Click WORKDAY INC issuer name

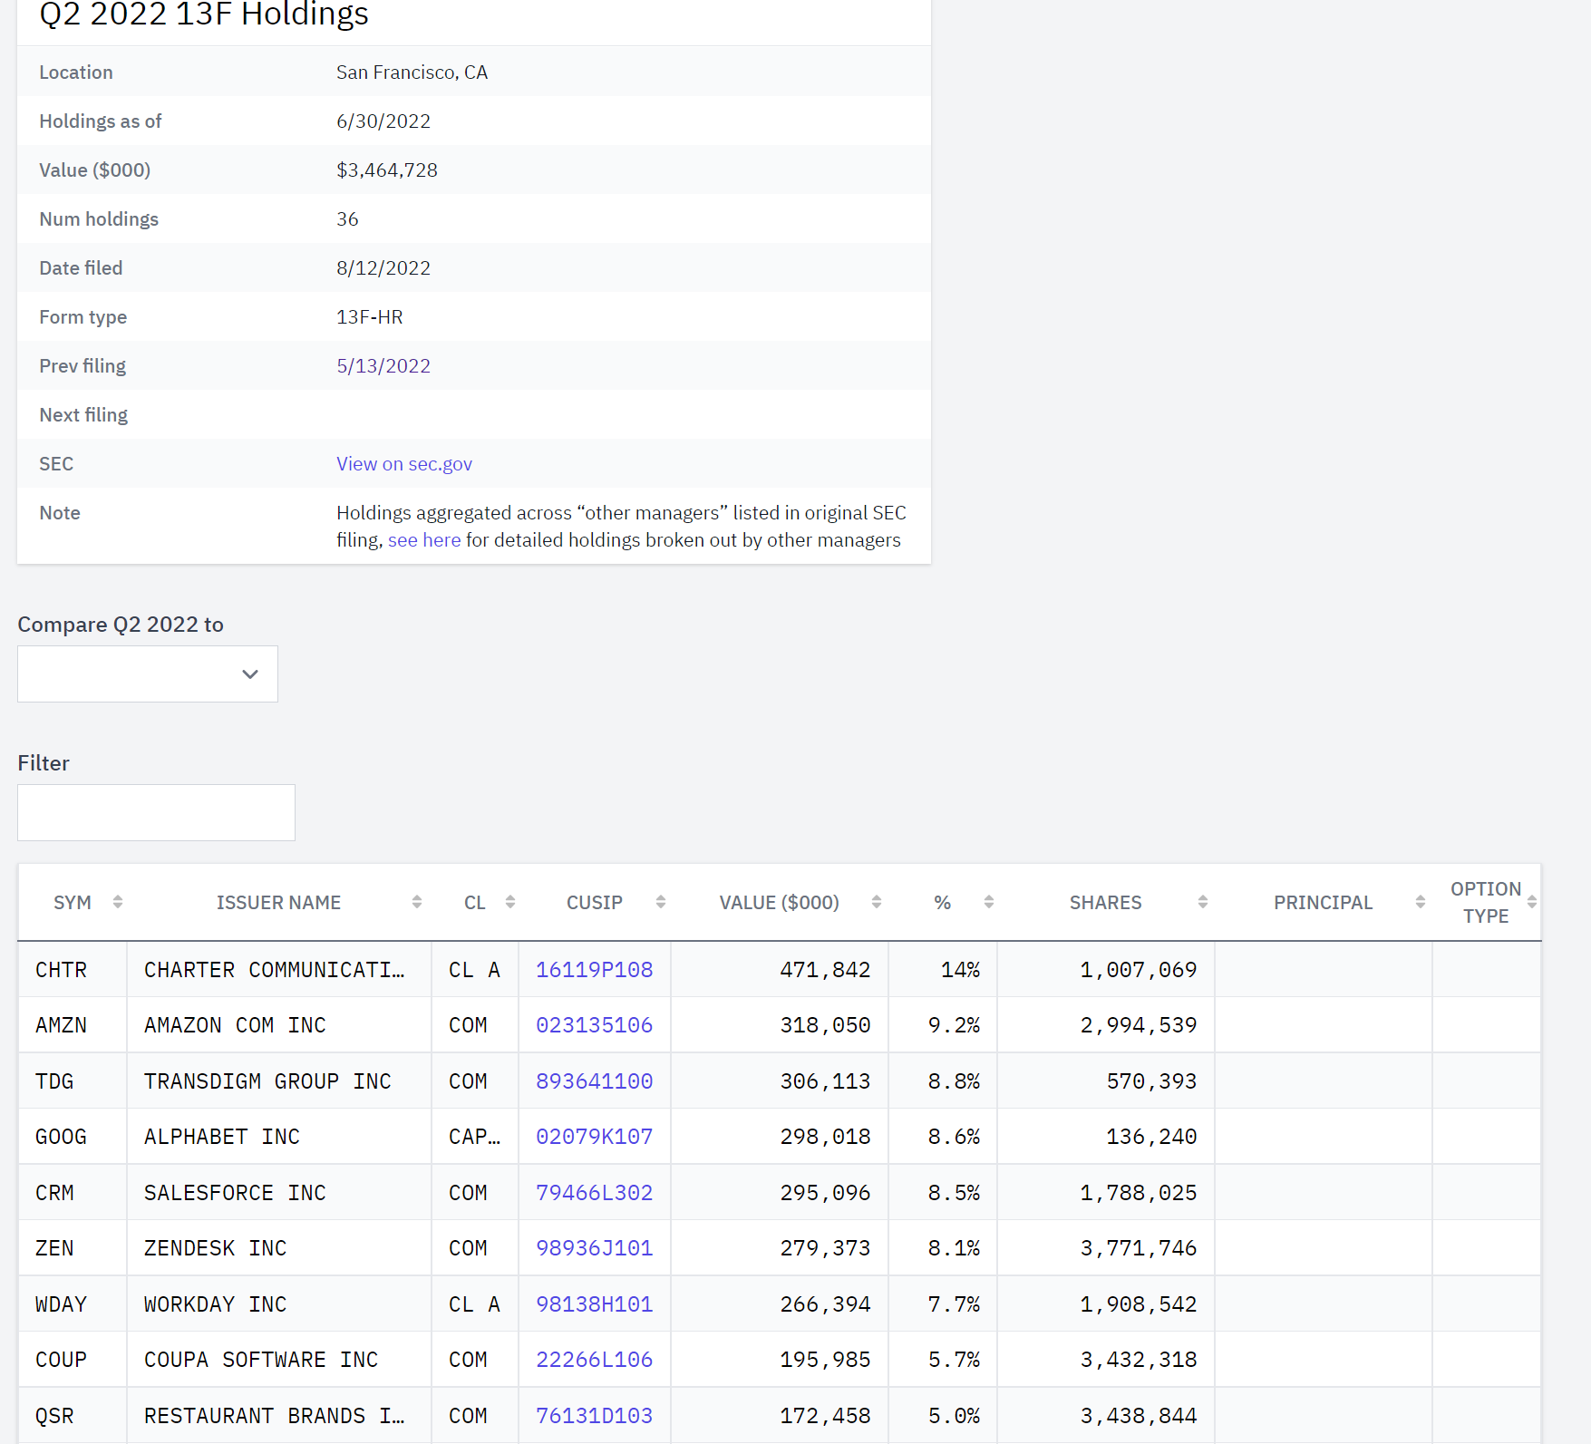click(216, 1304)
